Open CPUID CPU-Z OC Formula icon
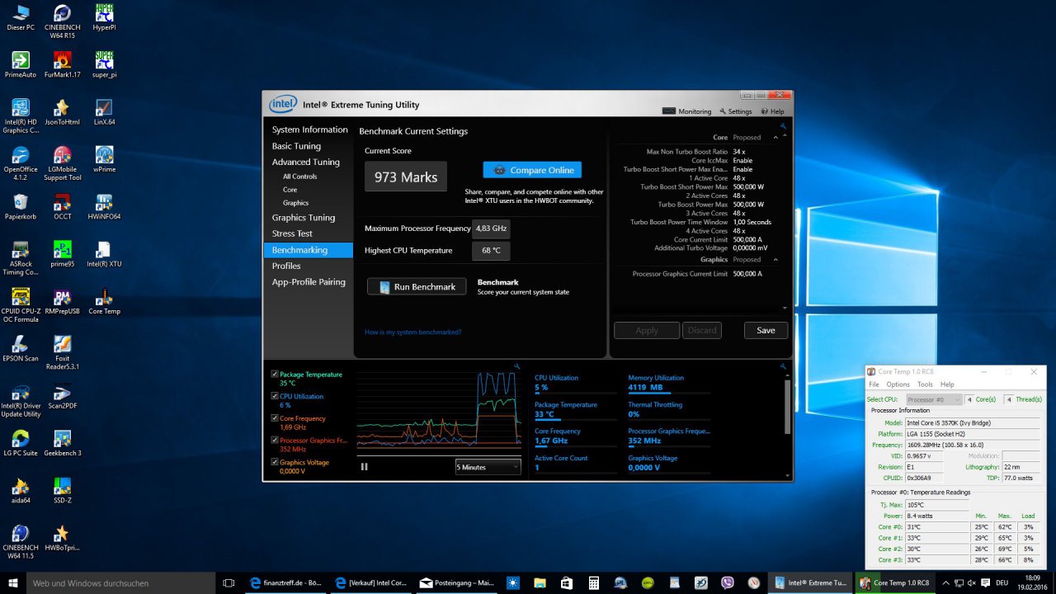The height and width of the screenshot is (594, 1056). 21,306
